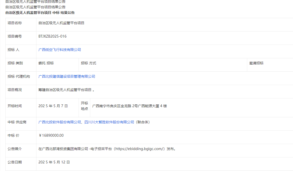Click the 公告媒介 label cell
Screen dimensions: 293x171
click(21, 151)
